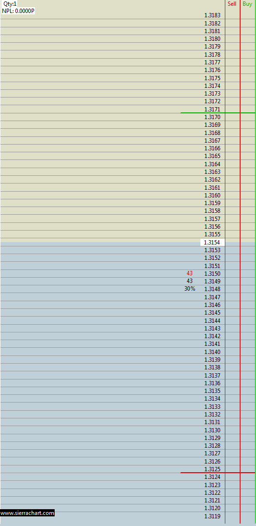The height and width of the screenshot is (526, 256).
Task: Click the red 43 value at 1.3150
Action: [189, 273]
